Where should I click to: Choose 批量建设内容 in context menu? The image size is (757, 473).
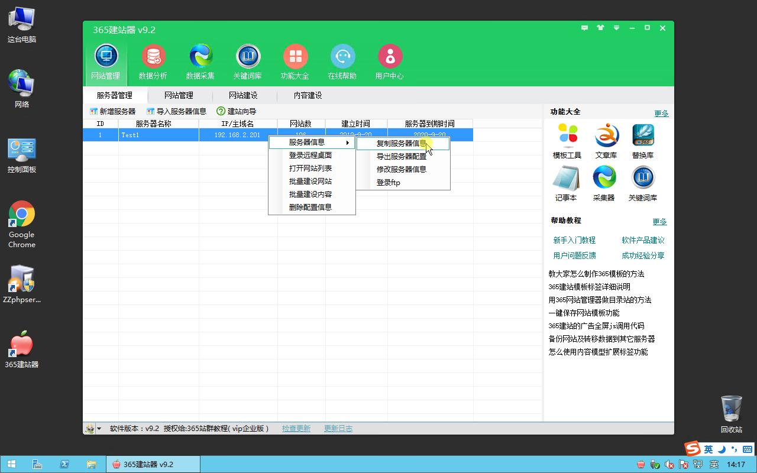[x=312, y=195]
